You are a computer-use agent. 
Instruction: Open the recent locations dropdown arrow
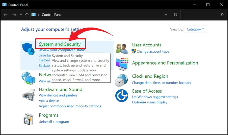tap(21, 15)
